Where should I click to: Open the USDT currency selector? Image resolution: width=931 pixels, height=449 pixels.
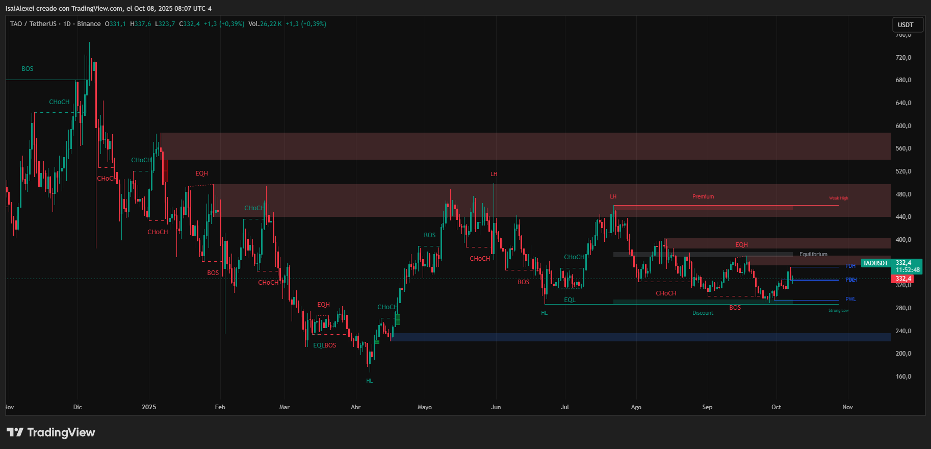pyautogui.click(x=907, y=25)
